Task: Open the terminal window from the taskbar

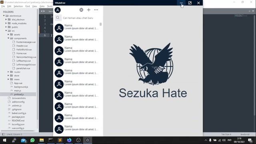Action: coord(51,140)
